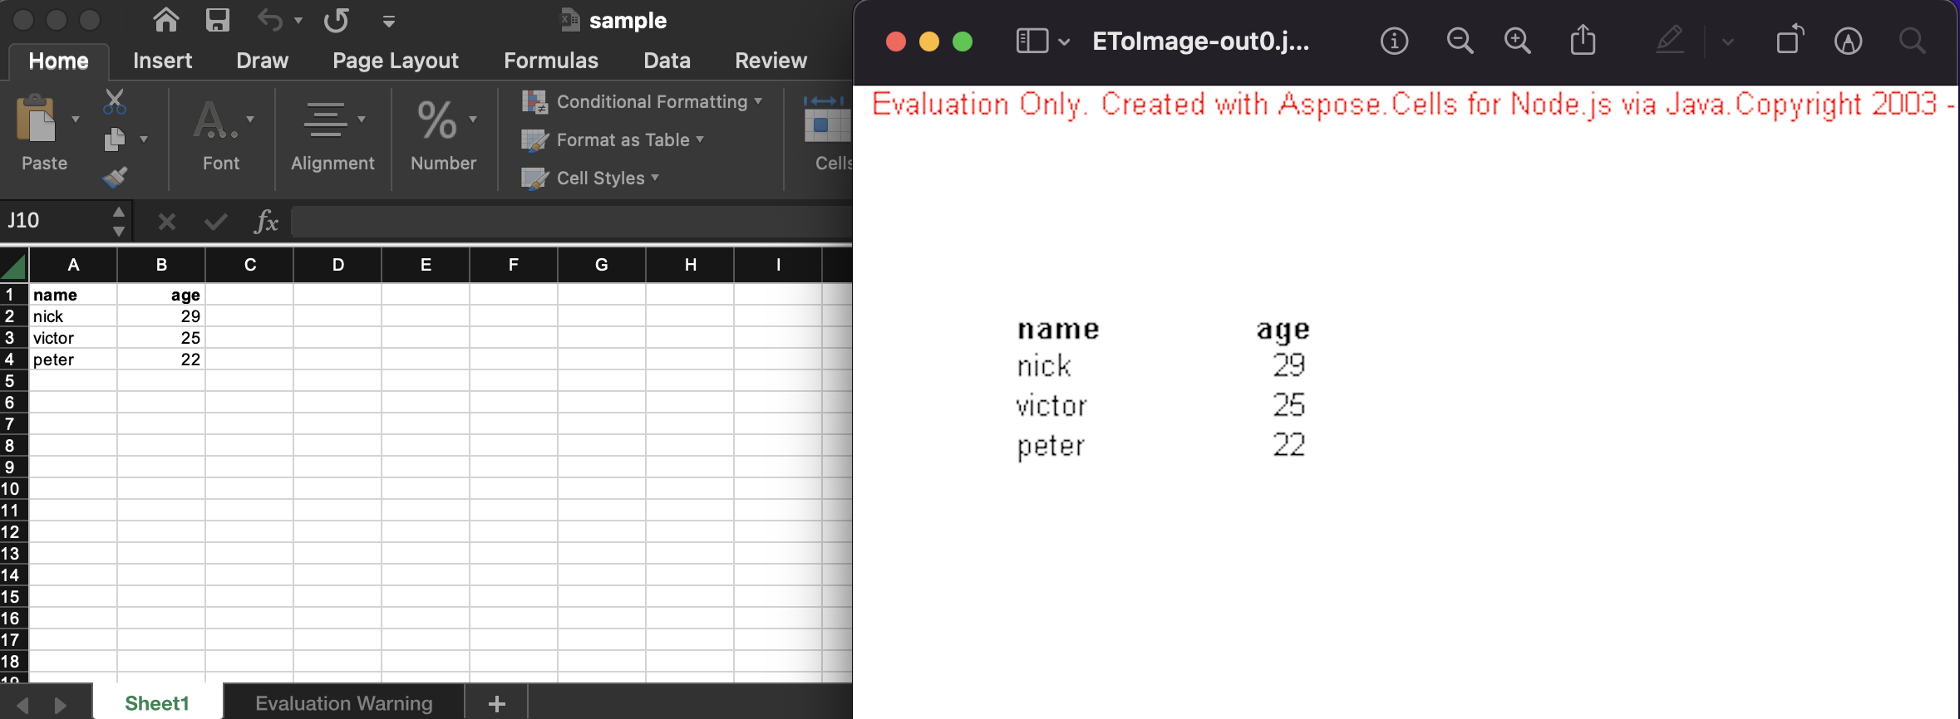Switch to the Evaluation Warning sheet
Screen dimensions: 1960x719
click(x=343, y=703)
